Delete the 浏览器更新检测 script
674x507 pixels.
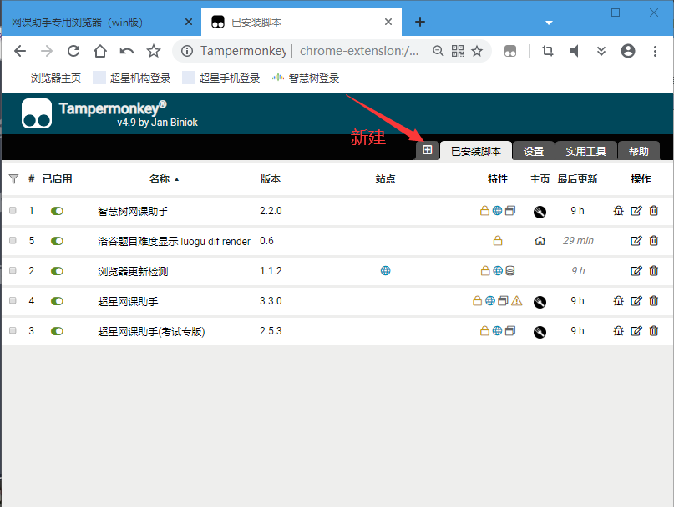point(654,271)
